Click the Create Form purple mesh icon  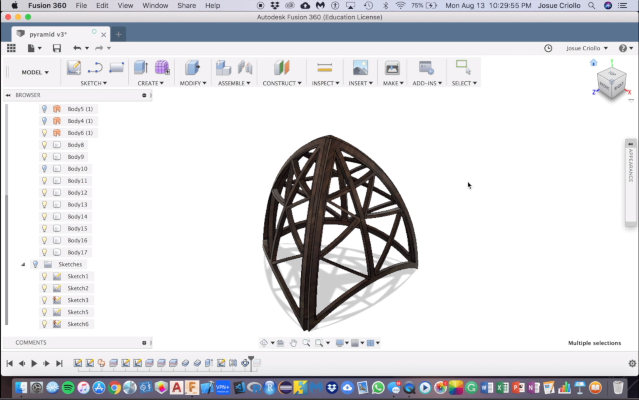(x=162, y=68)
